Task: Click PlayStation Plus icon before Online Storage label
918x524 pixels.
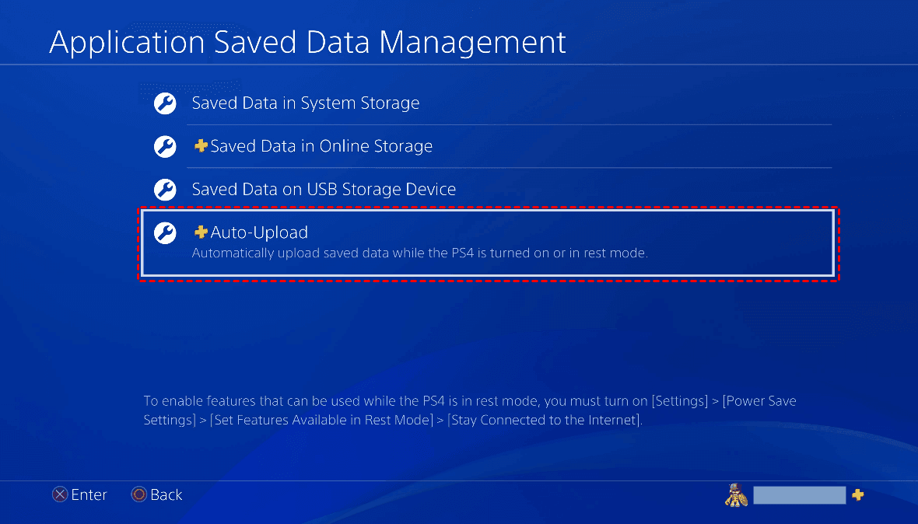Action: tap(201, 145)
